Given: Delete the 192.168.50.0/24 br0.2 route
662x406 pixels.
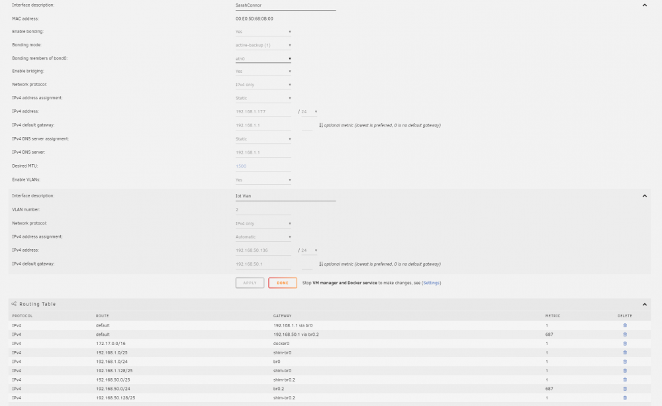Looking at the screenshot, I should tap(625, 389).
